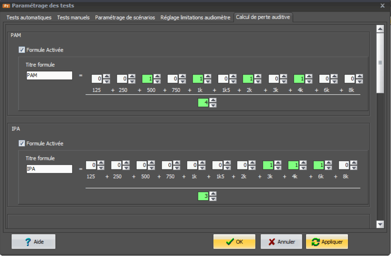Click the OK button
The image size is (391, 256).
(234, 242)
